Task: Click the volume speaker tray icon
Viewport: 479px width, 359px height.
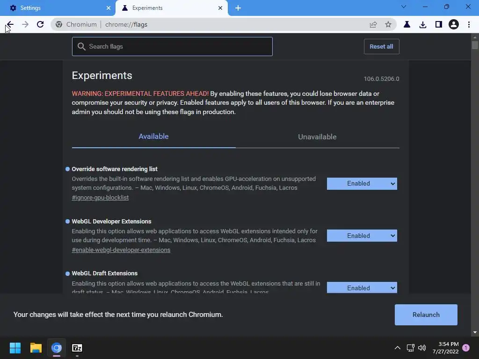Action: pos(422,348)
